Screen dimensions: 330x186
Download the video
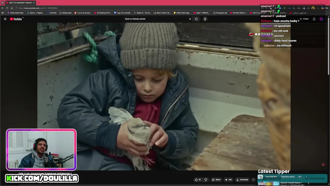pyautogui.click(x=242, y=180)
